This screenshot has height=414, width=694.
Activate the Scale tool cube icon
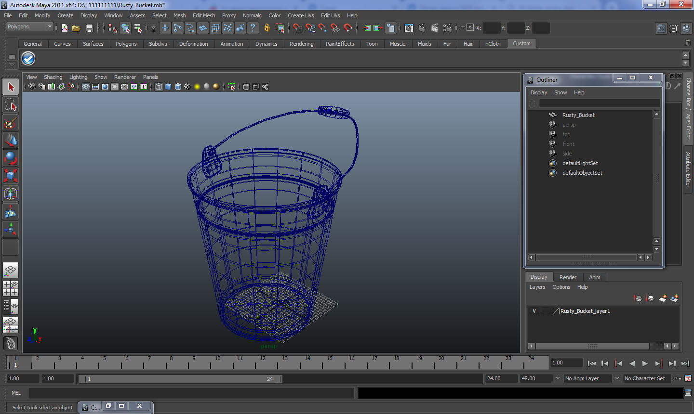point(11,176)
